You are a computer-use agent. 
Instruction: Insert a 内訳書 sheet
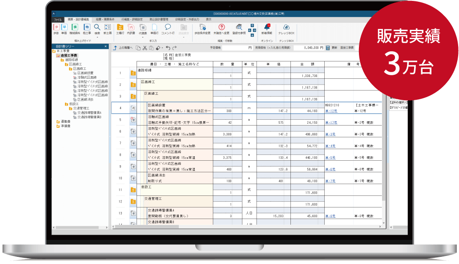tap(131, 29)
